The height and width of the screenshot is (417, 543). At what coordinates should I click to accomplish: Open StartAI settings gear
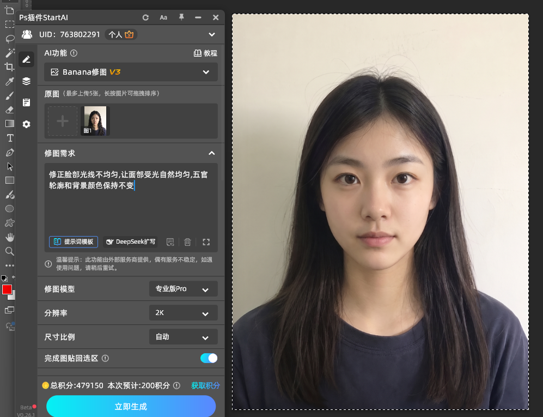26,124
